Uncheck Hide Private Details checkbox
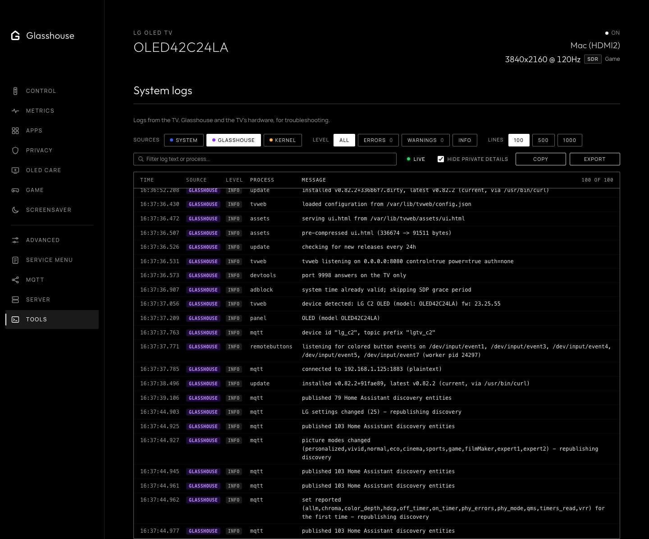The width and height of the screenshot is (649, 539). pyautogui.click(x=441, y=159)
